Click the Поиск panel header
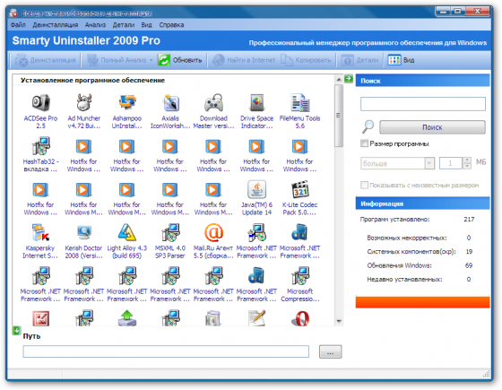Image resolution: width=502 pixels, height=390 pixels. pyautogui.click(x=422, y=81)
